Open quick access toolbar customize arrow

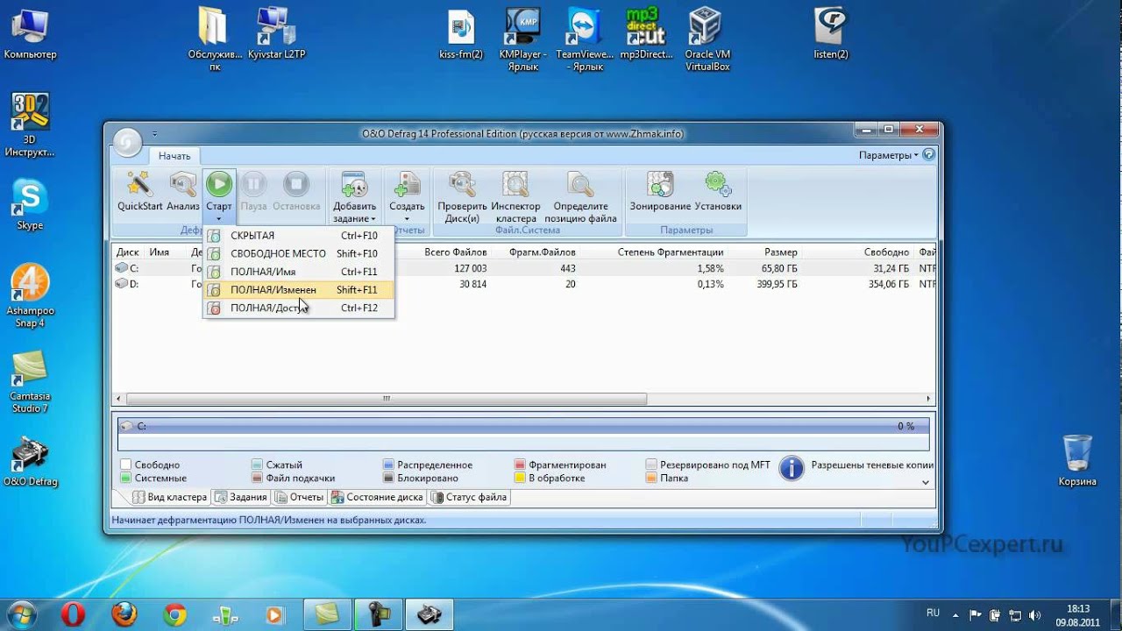click(154, 134)
